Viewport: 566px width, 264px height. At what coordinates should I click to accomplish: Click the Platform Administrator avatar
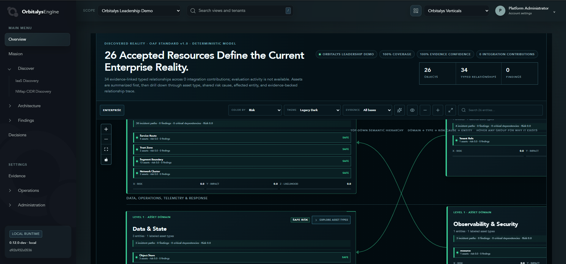[500, 11]
